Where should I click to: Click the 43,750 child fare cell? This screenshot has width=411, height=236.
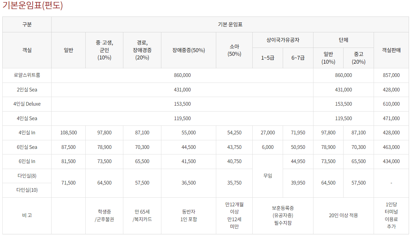234,147
